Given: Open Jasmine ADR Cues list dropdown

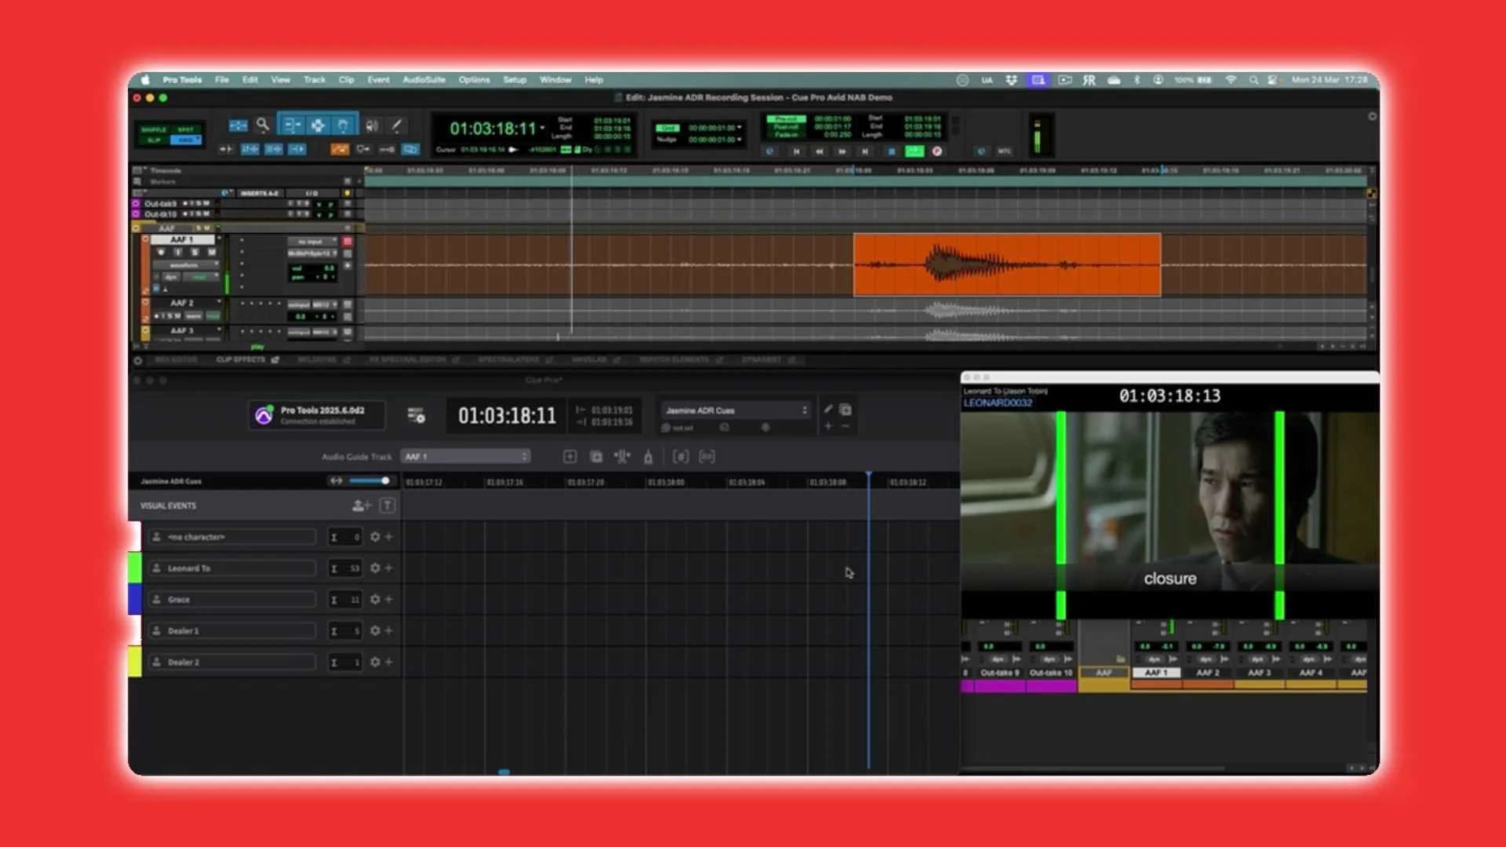Looking at the screenshot, I should pyautogui.click(x=735, y=410).
